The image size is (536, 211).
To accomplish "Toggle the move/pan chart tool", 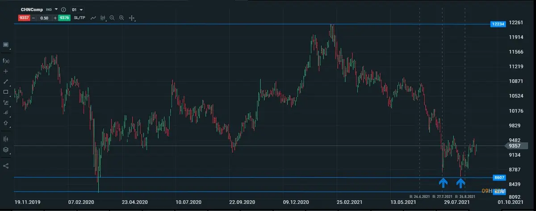I will coord(132,18).
